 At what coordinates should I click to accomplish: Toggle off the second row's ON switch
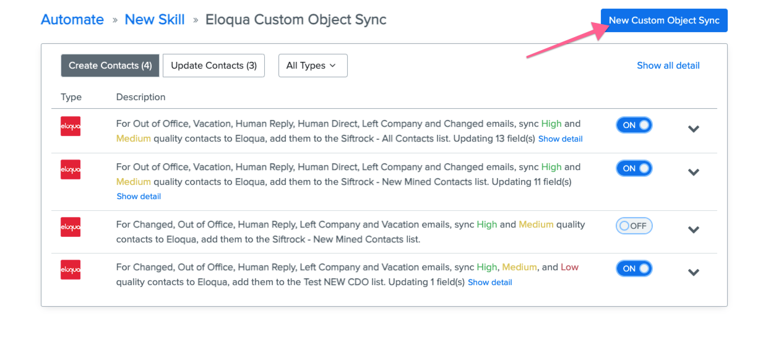point(634,168)
